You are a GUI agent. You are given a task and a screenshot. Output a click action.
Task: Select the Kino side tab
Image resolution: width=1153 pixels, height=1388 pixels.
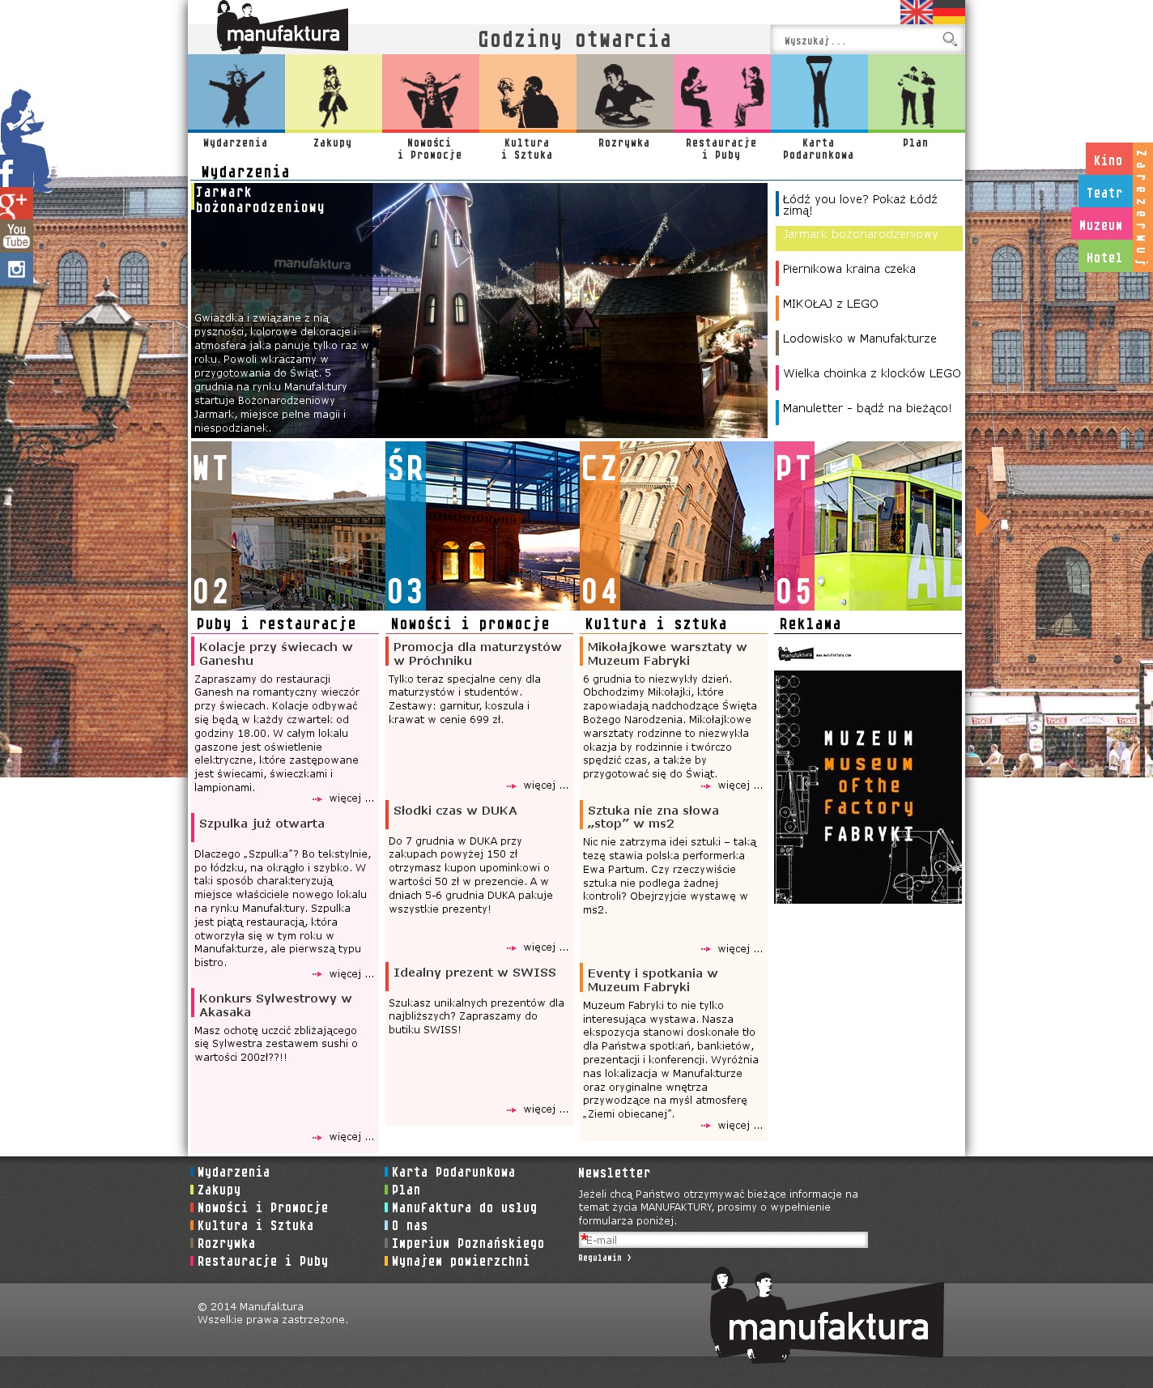click(1108, 160)
